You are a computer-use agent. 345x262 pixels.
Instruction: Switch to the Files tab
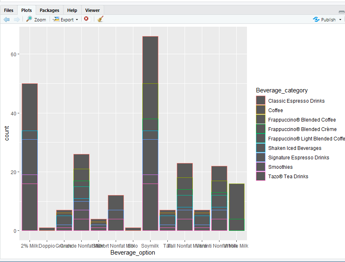click(9, 10)
